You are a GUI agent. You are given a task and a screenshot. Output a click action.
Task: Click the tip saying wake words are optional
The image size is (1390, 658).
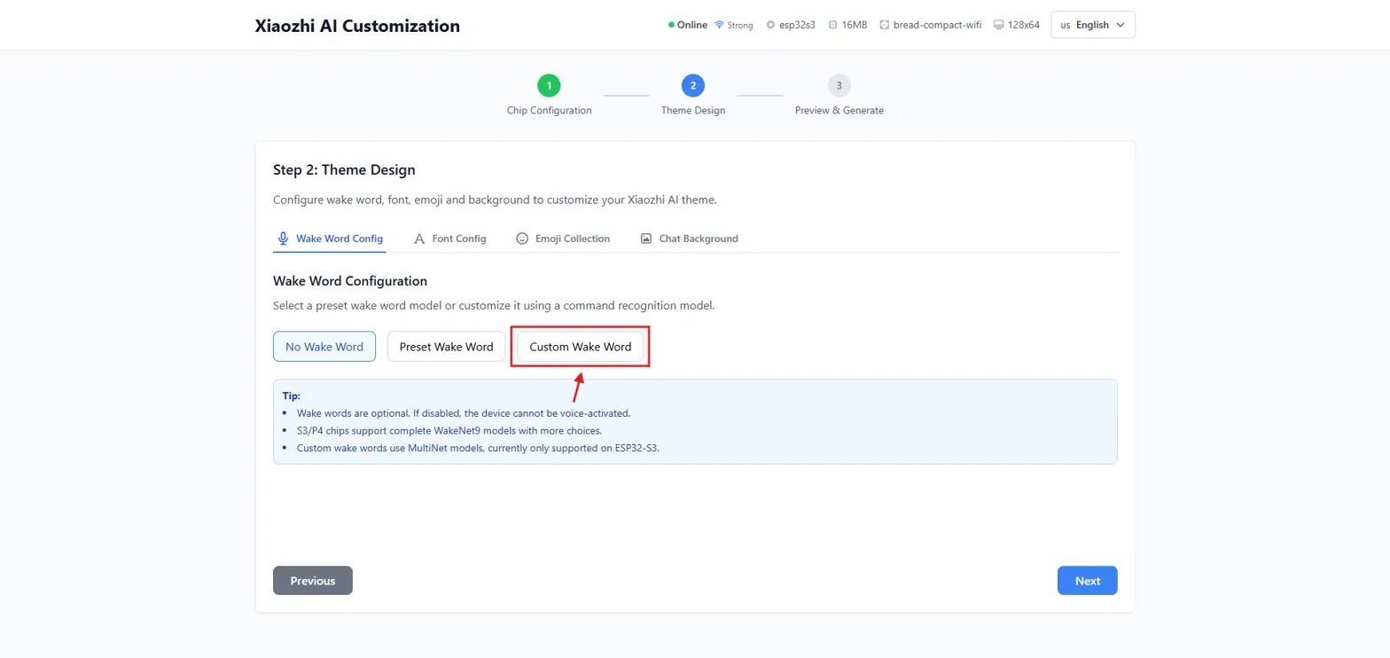coord(464,413)
